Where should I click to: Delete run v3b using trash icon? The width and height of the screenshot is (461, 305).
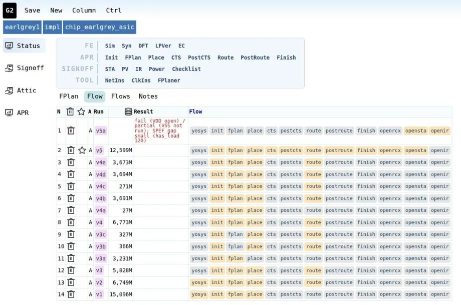[x=71, y=246]
